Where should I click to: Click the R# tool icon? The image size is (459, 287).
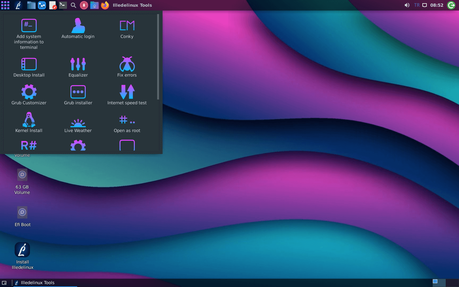[29, 145]
